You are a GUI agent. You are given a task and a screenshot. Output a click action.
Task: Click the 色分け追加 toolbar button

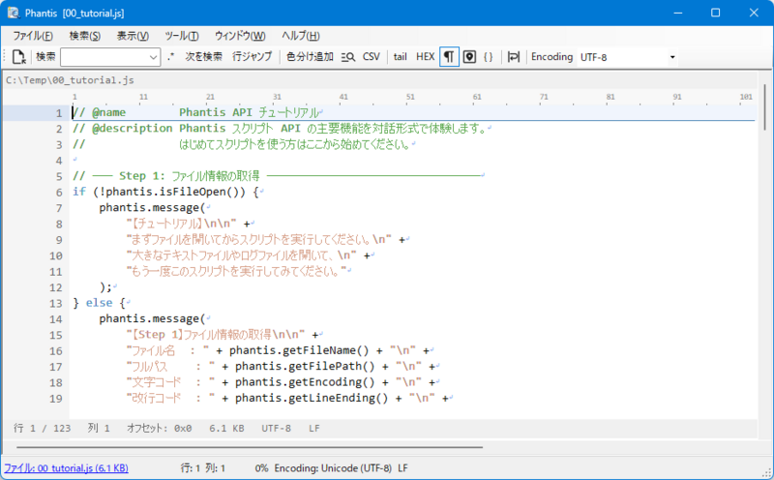tap(310, 57)
